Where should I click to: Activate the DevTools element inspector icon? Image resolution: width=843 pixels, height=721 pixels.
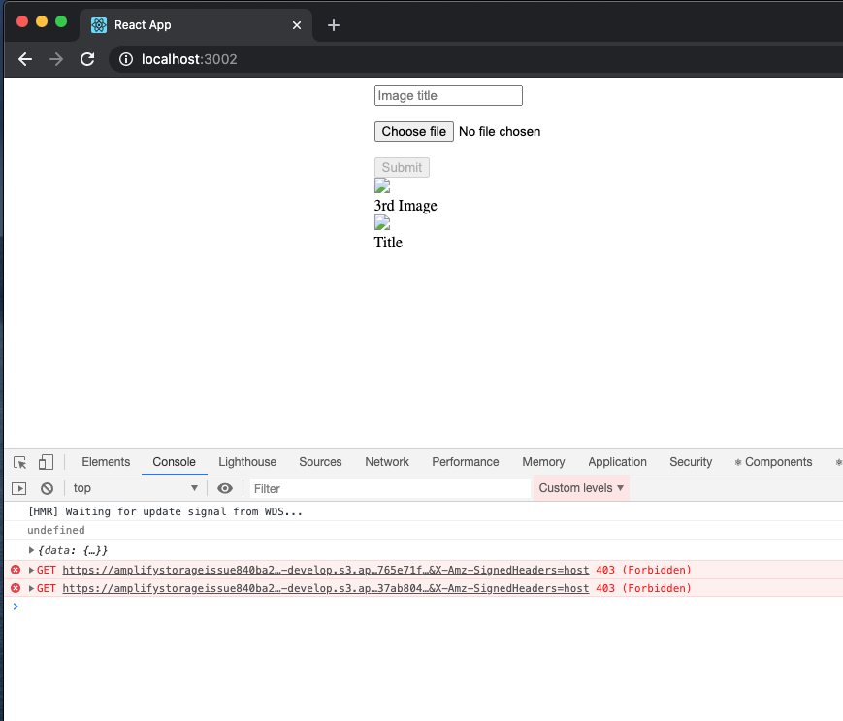click(x=20, y=462)
